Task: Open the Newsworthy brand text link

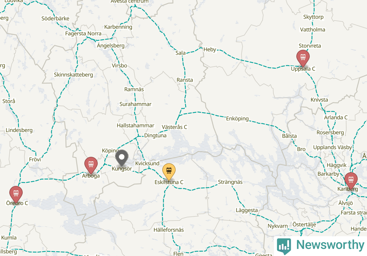Action: point(330,245)
